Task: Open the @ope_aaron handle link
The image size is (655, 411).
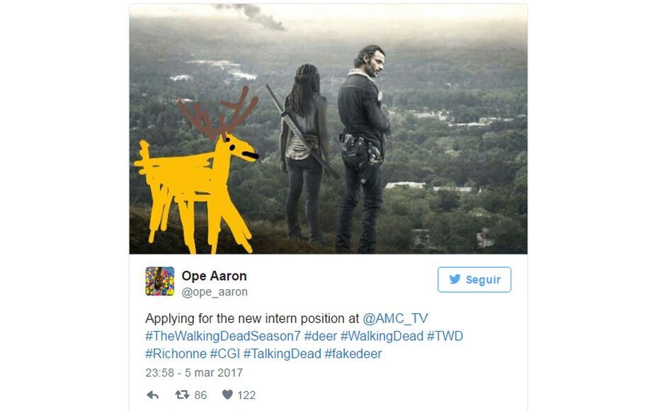Action: [215, 292]
